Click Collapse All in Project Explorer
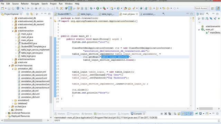This screenshot has width=221, height=124. pyautogui.click(x=28, y=14)
